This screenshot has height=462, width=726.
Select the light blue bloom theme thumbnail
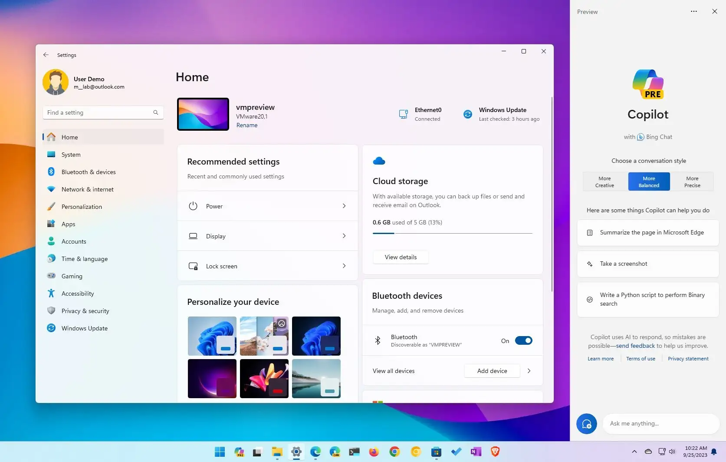coord(212,336)
